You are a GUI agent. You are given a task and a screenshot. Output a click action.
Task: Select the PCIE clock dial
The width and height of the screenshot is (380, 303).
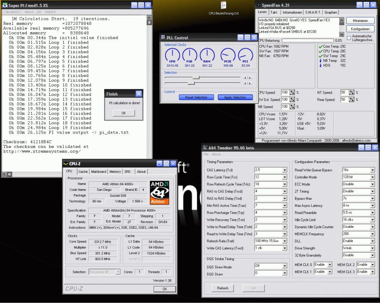tap(228, 55)
